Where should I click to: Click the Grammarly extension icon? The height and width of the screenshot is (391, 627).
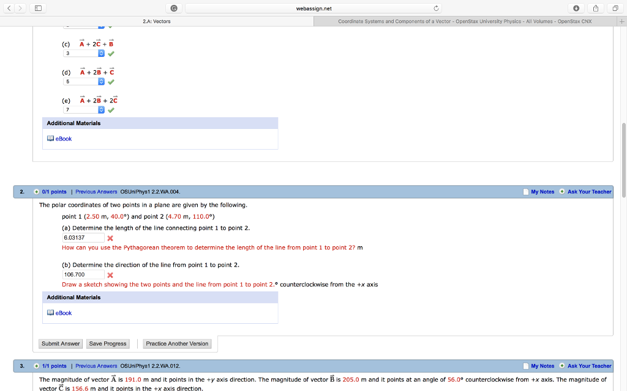point(173,8)
